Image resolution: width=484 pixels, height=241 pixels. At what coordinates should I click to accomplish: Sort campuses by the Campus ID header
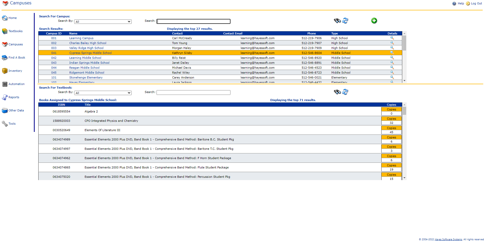[54, 33]
